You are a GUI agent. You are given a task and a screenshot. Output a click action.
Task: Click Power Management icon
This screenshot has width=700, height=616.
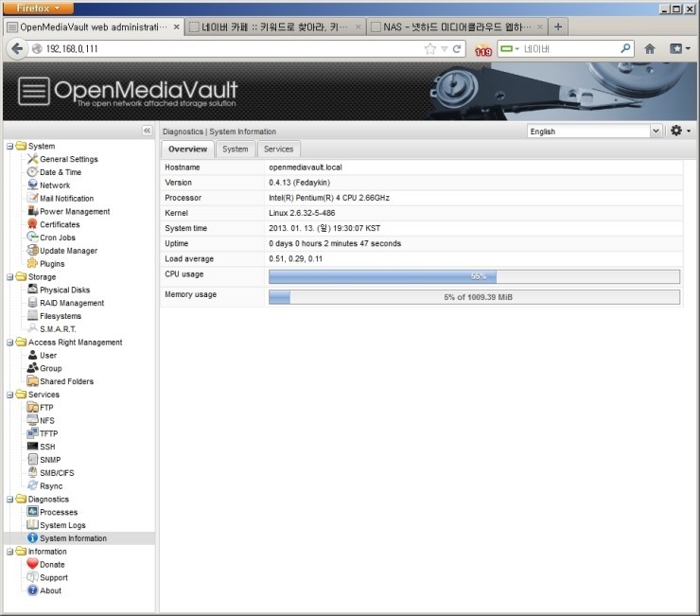(x=32, y=211)
